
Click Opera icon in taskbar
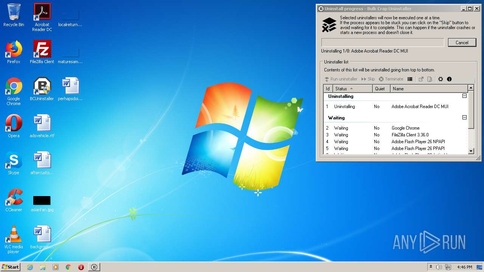81,267
